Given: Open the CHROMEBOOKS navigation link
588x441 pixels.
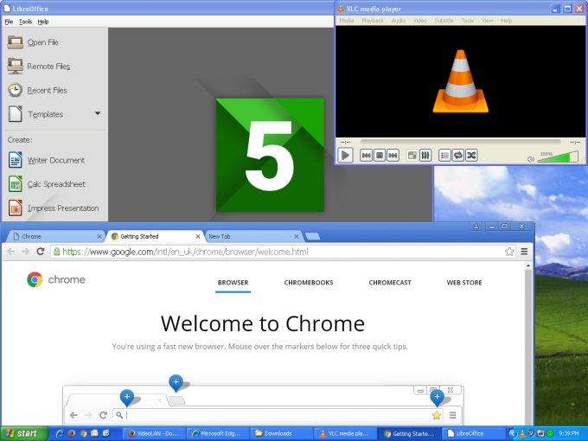Looking at the screenshot, I should pos(308,283).
